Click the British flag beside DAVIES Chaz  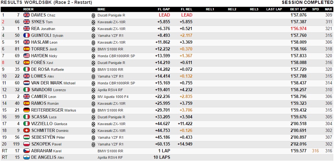[27, 15]
